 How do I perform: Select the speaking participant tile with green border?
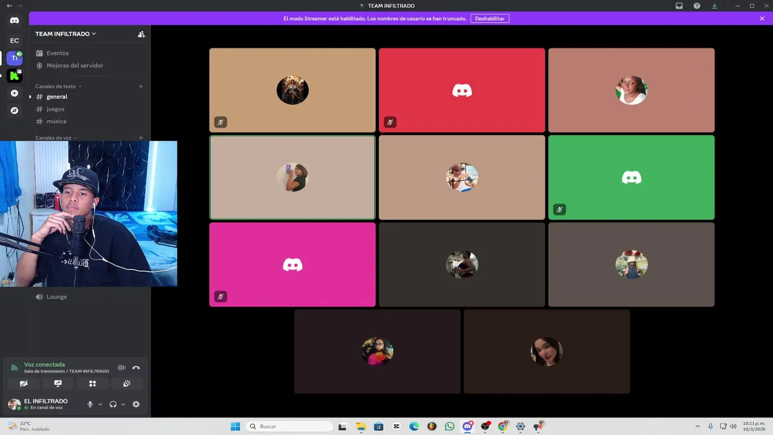(x=292, y=177)
